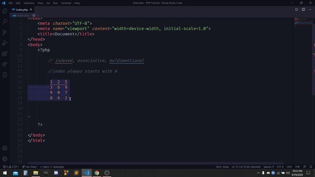Open the Help menu

(77, 3)
